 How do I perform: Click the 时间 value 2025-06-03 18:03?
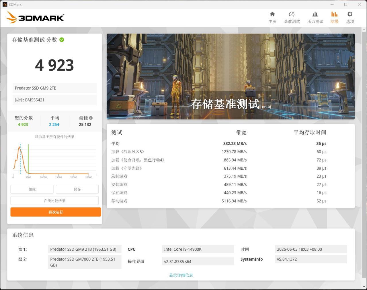311,249
